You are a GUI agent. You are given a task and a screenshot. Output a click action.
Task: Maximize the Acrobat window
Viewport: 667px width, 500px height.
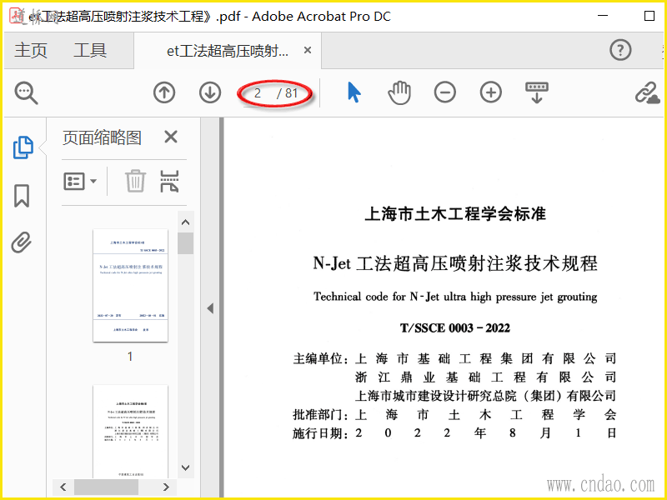point(649,16)
